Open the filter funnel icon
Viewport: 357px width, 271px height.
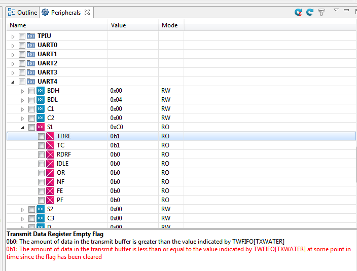pyautogui.click(x=322, y=12)
